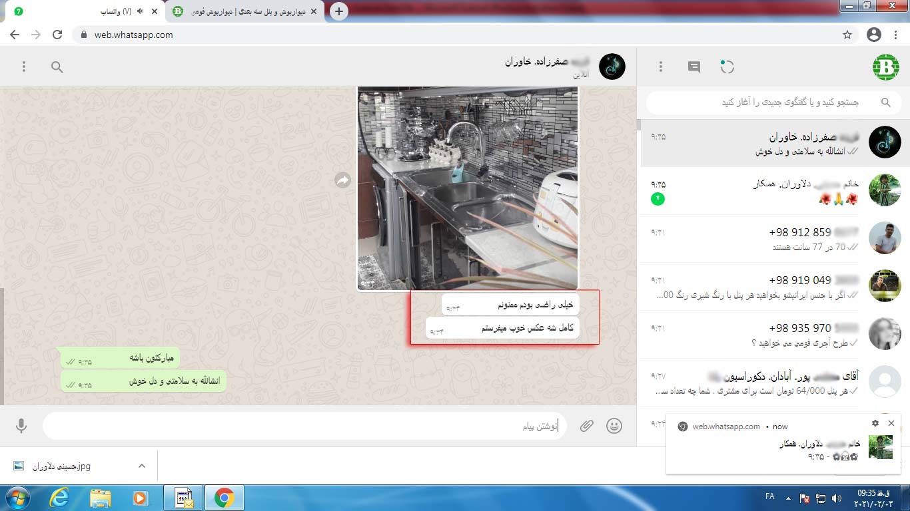Start a new chat with message icon
This screenshot has width=910, height=511.
[x=694, y=67]
